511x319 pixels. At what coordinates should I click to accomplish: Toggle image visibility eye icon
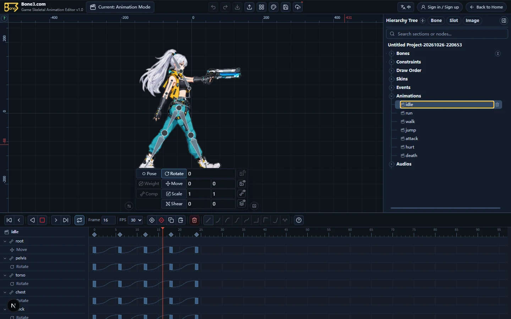click(x=242, y=184)
